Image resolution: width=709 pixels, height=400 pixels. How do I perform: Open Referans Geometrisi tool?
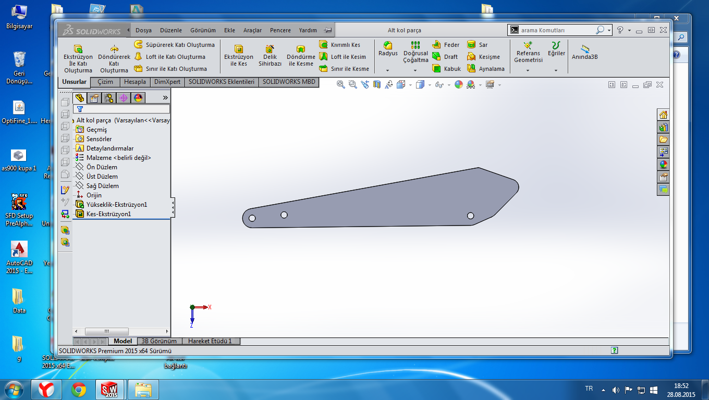(528, 52)
